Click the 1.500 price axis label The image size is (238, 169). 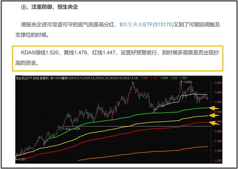[218, 112]
